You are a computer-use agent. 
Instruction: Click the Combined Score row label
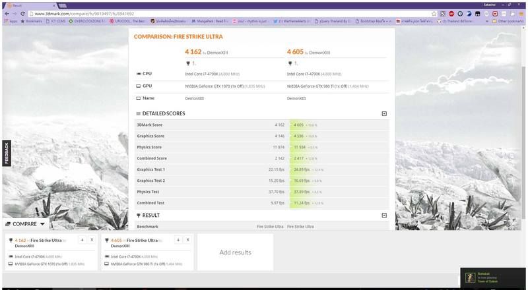pos(152,158)
